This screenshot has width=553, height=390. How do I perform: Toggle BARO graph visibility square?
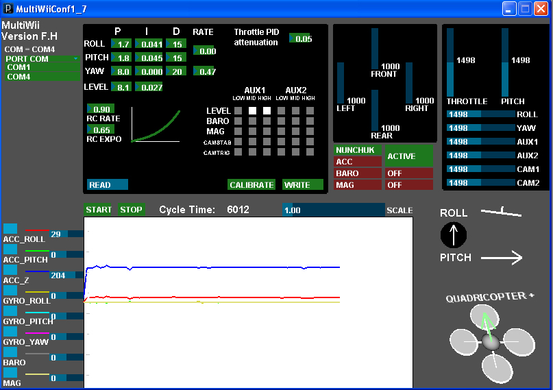pyautogui.click(x=10, y=352)
